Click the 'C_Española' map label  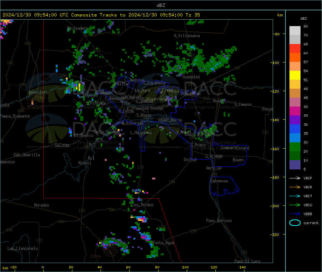[154, 83]
